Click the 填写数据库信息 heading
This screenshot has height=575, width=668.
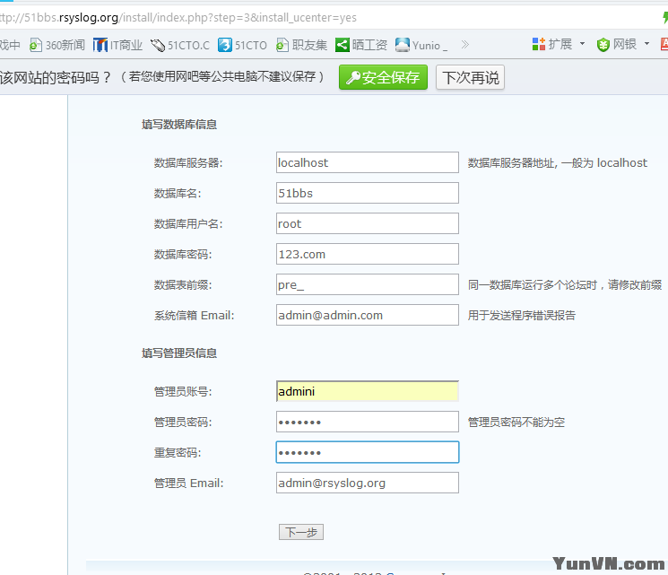click(179, 125)
